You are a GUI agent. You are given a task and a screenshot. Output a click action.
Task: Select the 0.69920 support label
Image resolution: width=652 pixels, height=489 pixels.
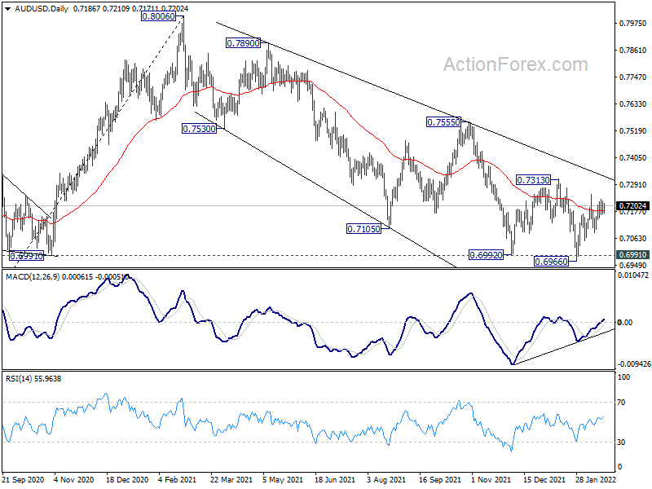486,255
